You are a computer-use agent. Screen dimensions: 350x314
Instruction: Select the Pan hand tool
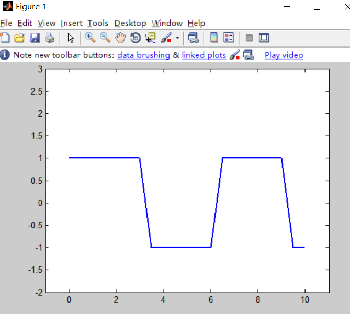pos(120,38)
